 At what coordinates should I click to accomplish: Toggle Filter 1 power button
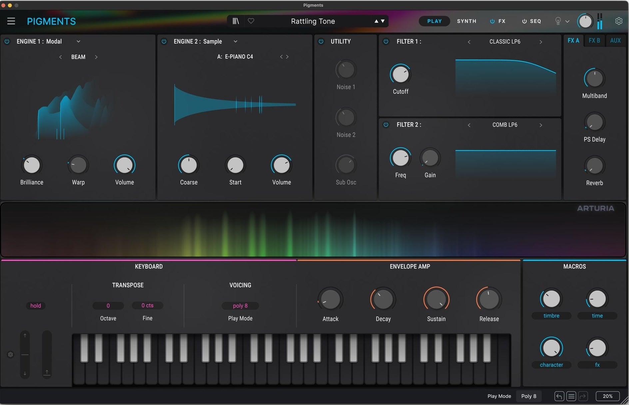pyautogui.click(x=386, y=41)
